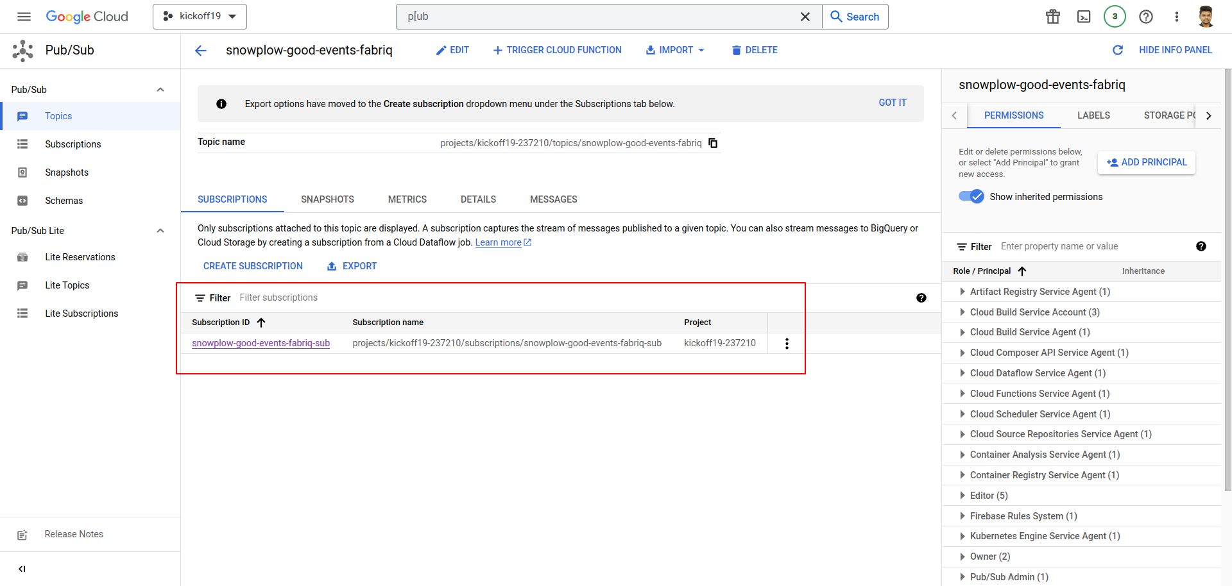1232x586 pixels.
Task: Click ADD PRINCIPAL button
Action: click(x=1147, y=162)
